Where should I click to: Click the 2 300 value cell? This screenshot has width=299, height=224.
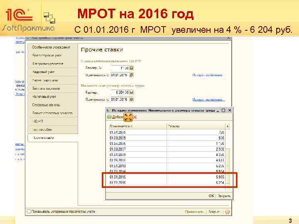pyautogui.click(x=196, y=149)
